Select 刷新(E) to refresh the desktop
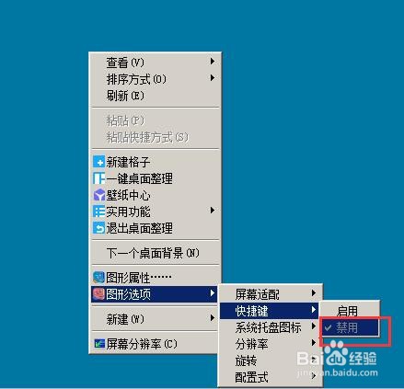404x389 pixels. [x=156, y=96]
